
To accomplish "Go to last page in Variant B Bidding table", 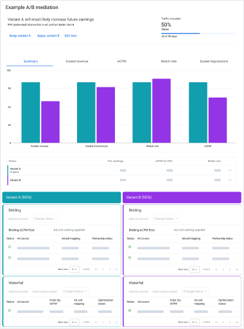I will 237,269.
